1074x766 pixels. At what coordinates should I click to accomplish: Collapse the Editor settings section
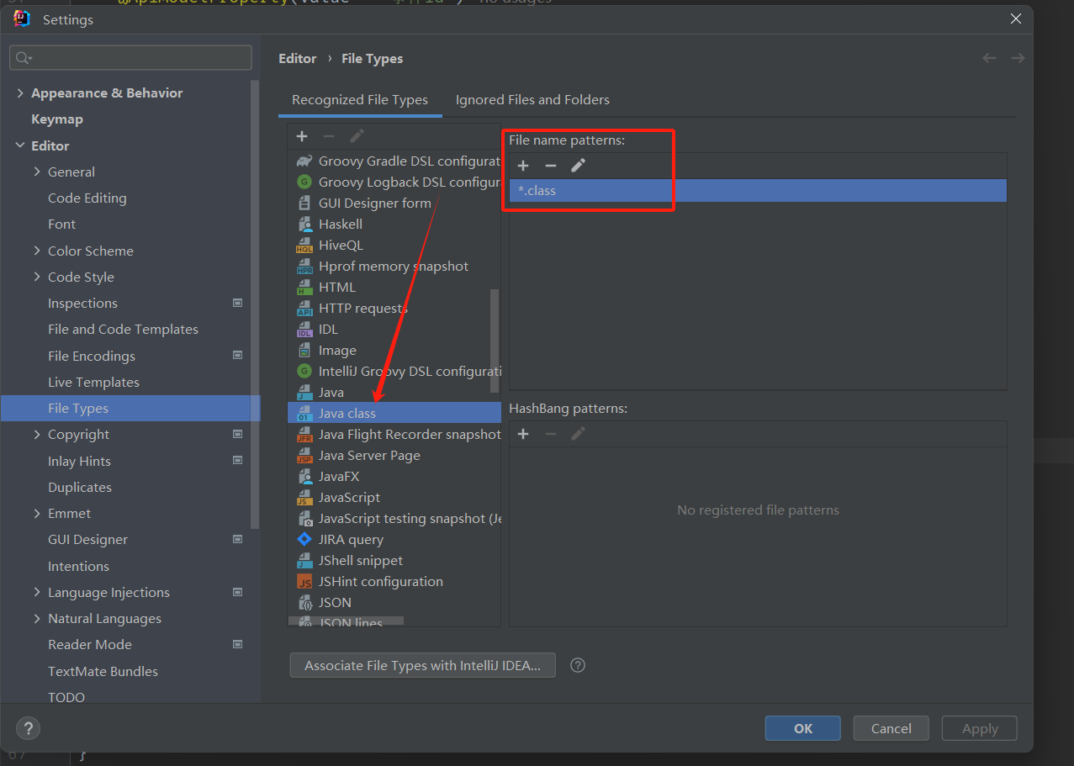[x=20, y=145]
